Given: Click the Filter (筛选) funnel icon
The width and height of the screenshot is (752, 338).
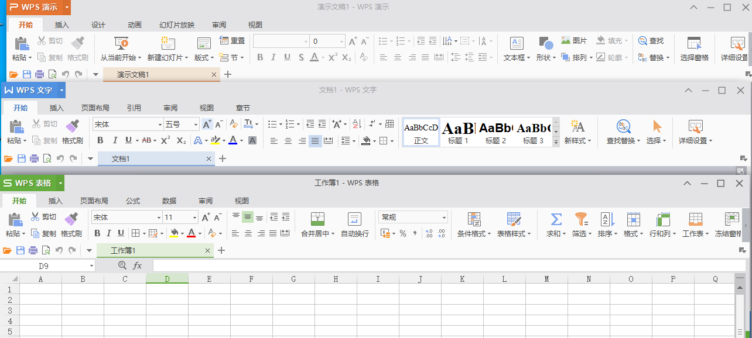Looking at the screenshot, I should pyautogui.click(x=580, y=219).
